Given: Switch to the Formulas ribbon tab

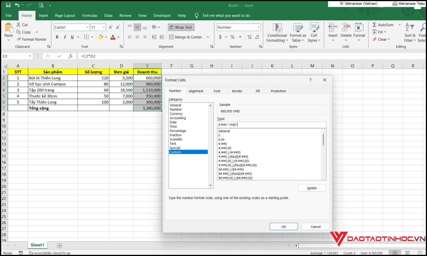Looking at the screenshot, I should [90, 15].
